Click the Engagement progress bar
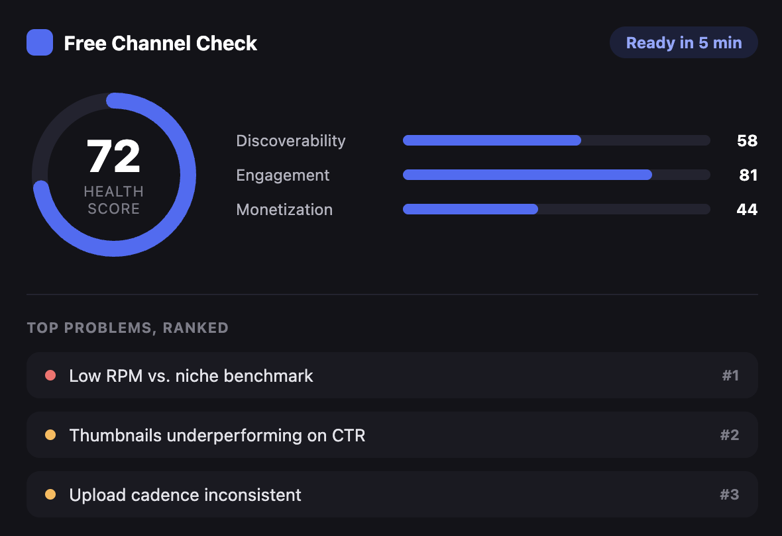The height and width of the screenshot is (536, 782). (x=557, y=175)
